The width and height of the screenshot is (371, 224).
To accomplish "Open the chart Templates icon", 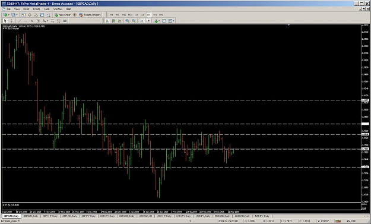I will pyautogui.click(x=170, y=21).
